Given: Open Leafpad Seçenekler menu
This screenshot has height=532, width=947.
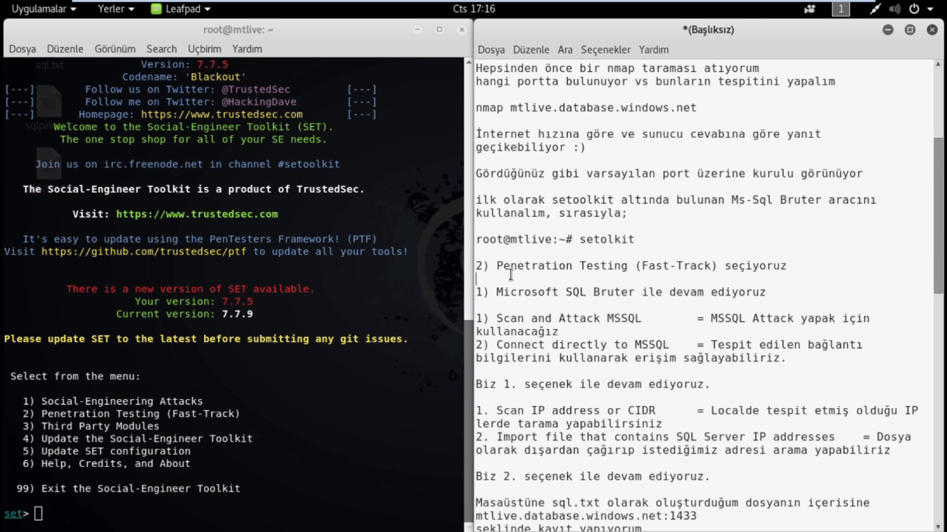Looking at the screenshot, I should 606,50.
